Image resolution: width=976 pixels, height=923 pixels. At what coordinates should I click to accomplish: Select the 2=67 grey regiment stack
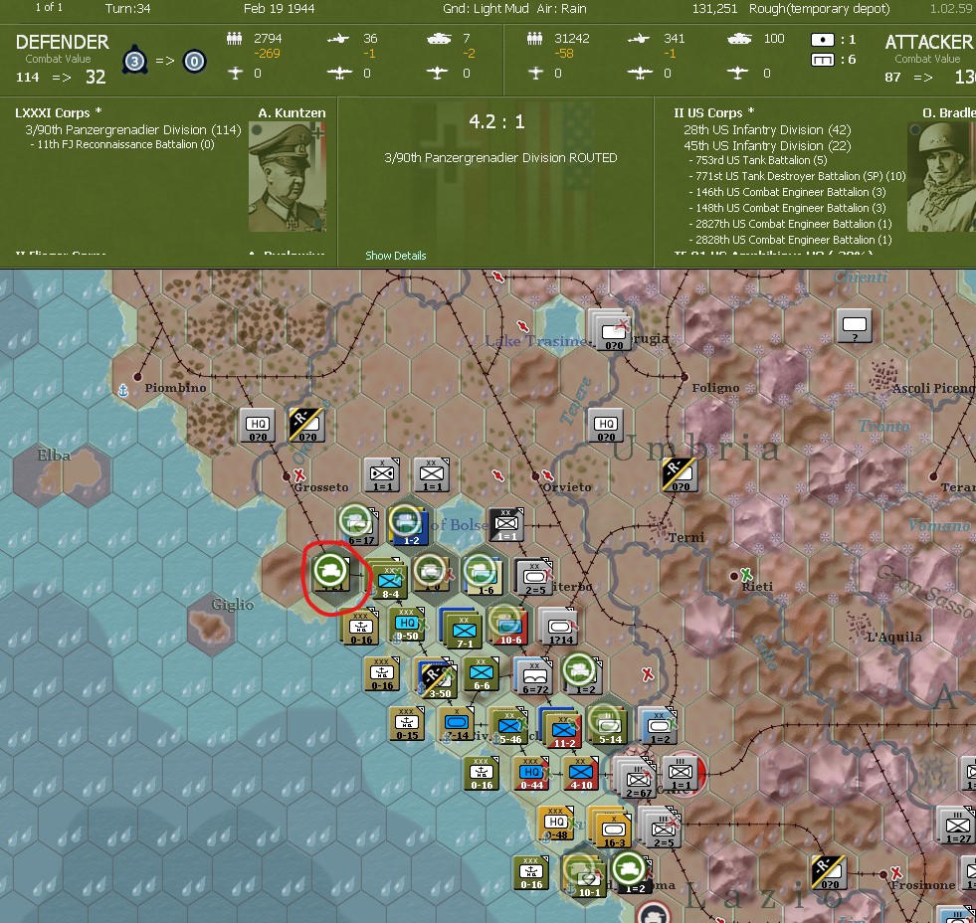click(x=638, y=781)
